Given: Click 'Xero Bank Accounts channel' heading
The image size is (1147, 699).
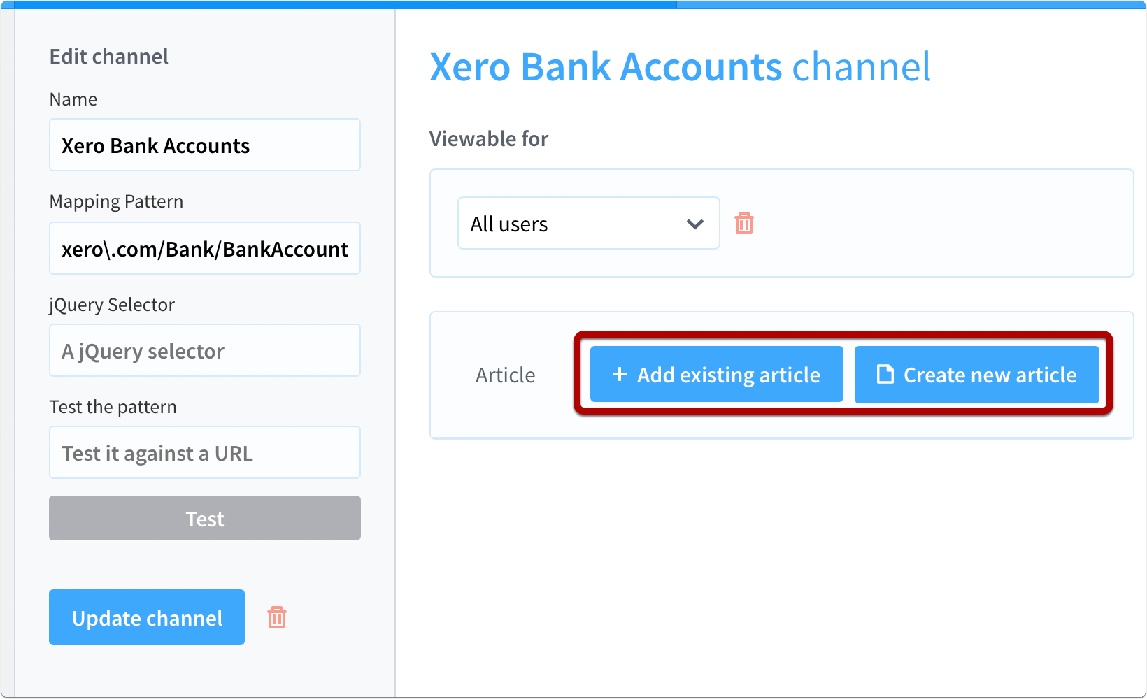Looking at the screenshot, I should tap(680, 67).
